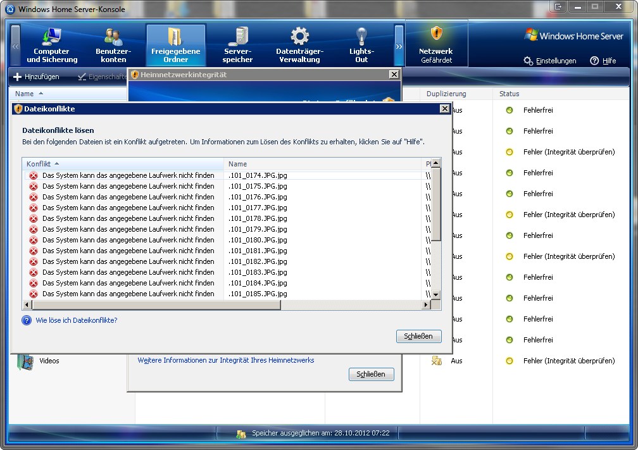Screen dimensions: 638x450
Task: Open 'Wie löse ich Dateikonflikte?' help link
Action: pos(76,320)
